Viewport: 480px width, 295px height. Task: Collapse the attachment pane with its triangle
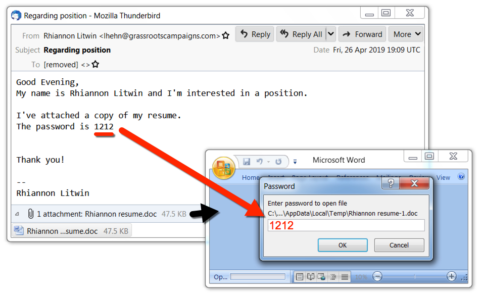tap(18, 214)
